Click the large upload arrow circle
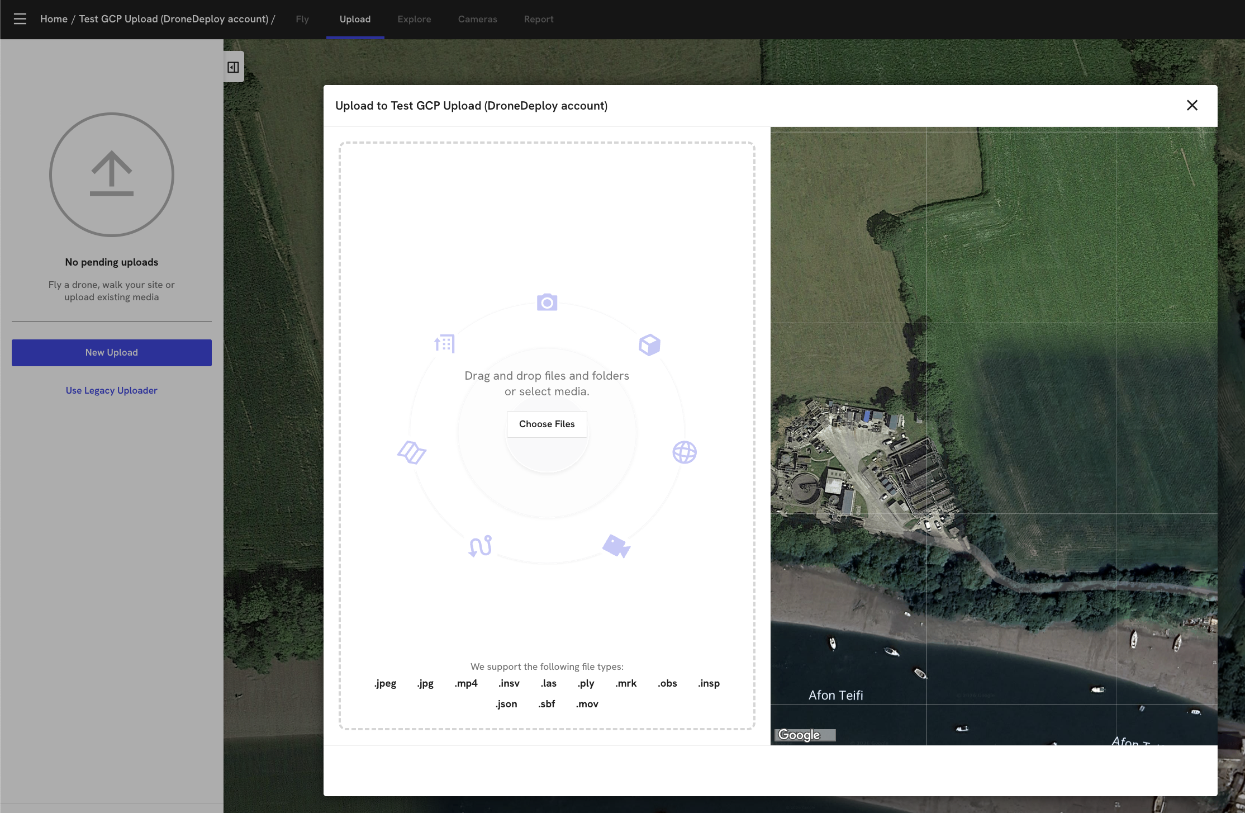This screenshot has width=1245, height=813. click(112, 174)
